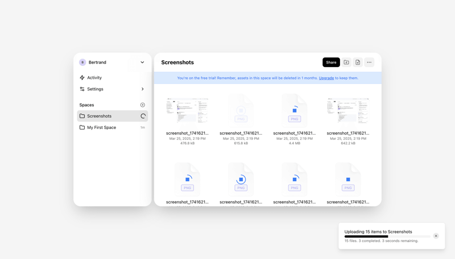Screen dimensions: 455x259
Task: Click the upload progress bar
Action: 387,236
